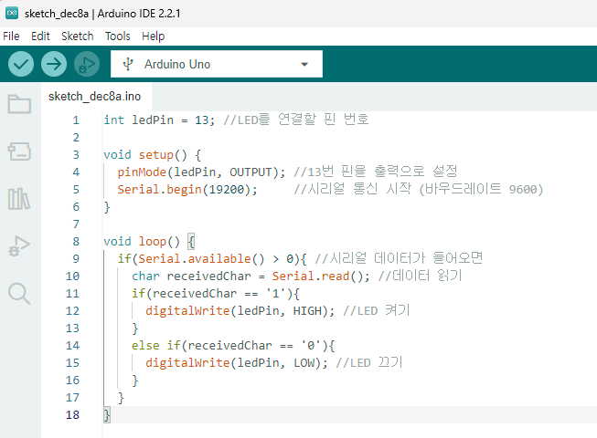
Task: Click the baud rate comment mentioning 9600
Action: pos(419,189)
